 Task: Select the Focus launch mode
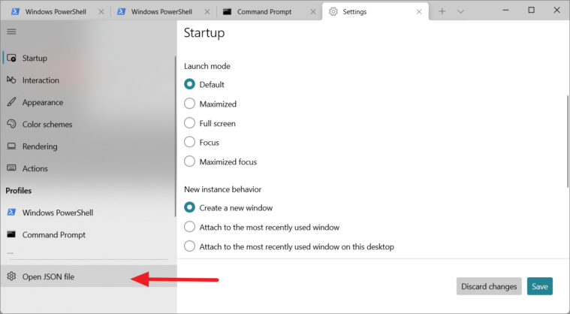(x=190, y=143)
